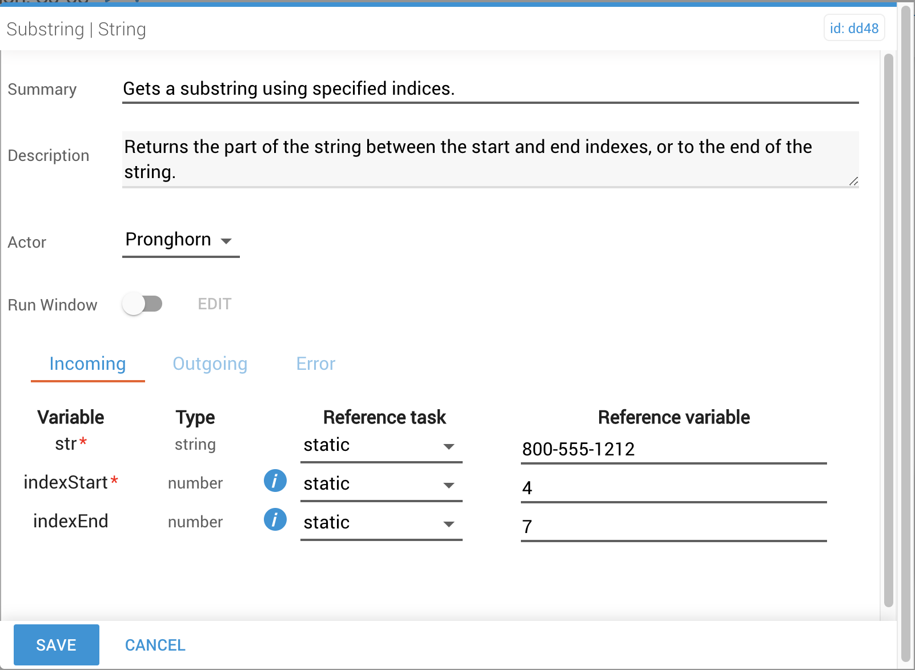Click the indexStart value field containing 4
915x670 pixels.
point(673,488)
